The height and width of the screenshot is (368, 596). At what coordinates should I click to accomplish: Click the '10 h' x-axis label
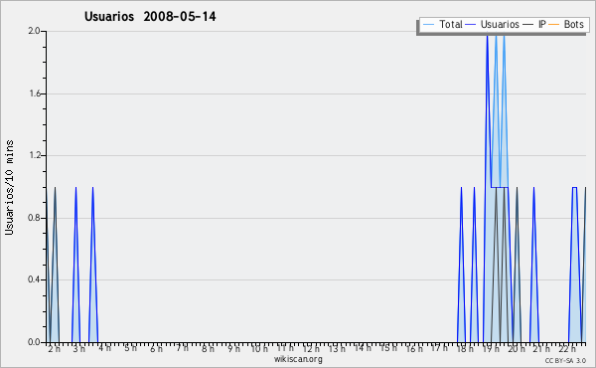click(x=259, y=349)
